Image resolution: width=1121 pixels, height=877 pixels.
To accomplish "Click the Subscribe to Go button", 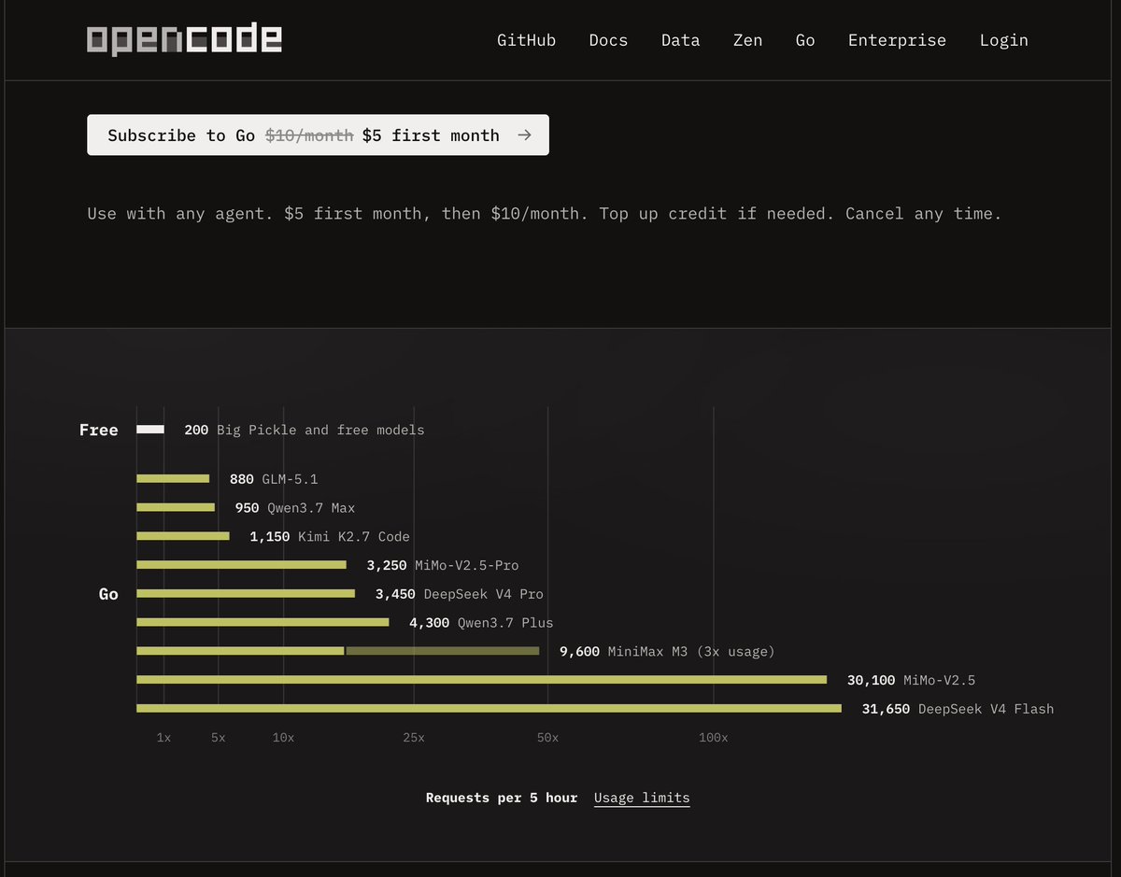I will click(318, 134).
